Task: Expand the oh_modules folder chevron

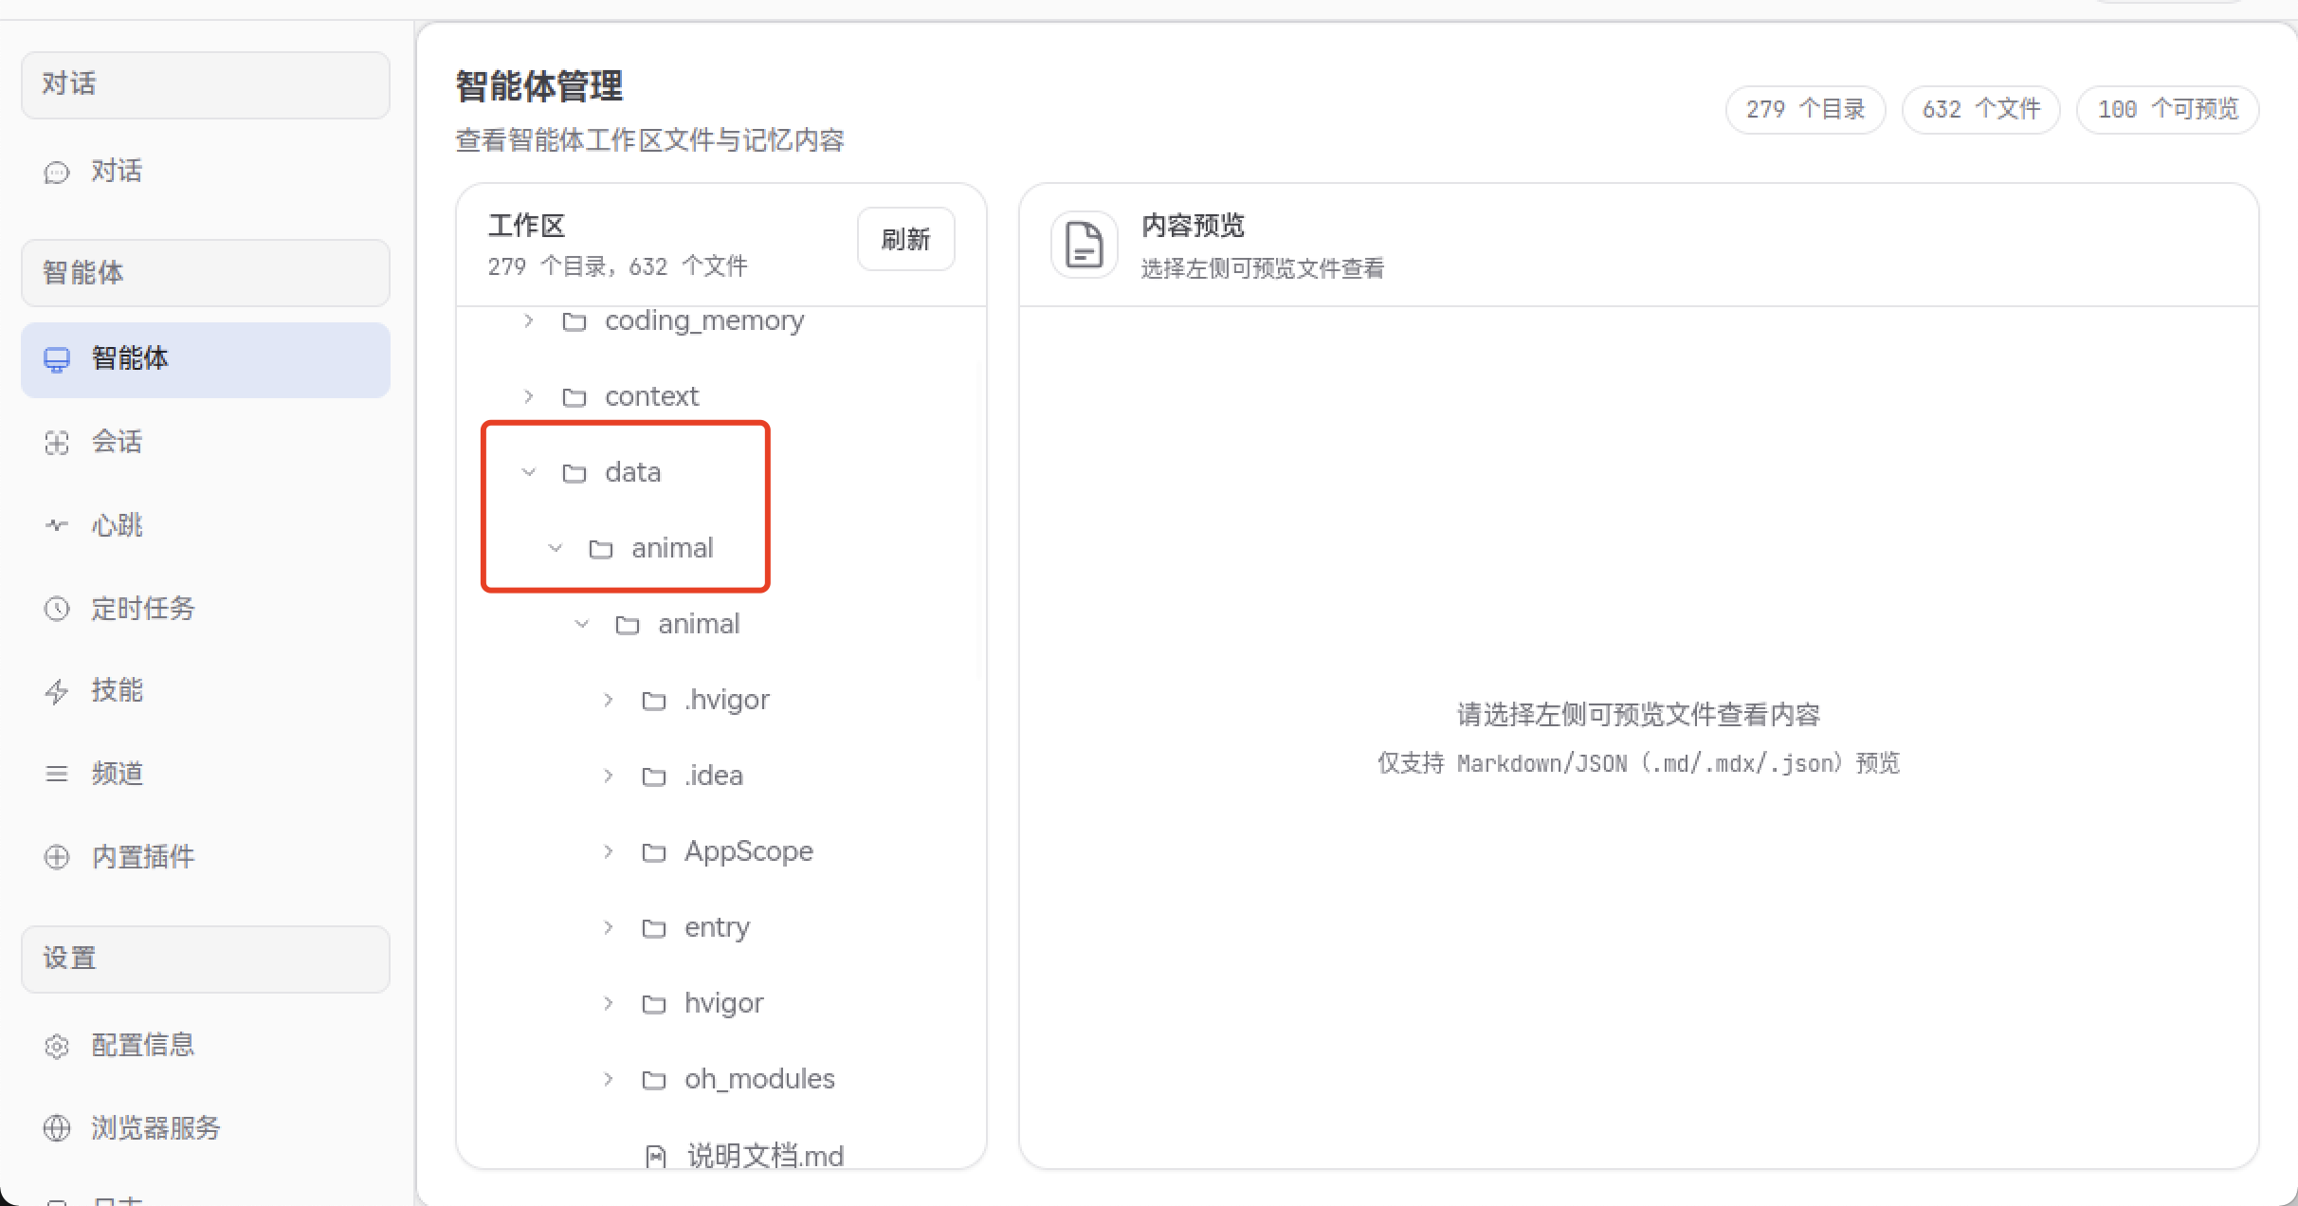Action: [609, 1079]
